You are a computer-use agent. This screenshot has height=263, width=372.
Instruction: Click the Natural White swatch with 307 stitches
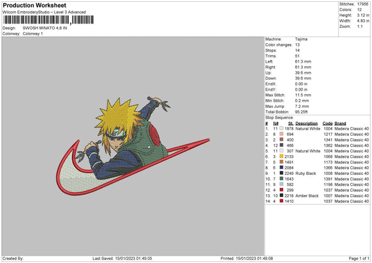click(x=281, y=151)
